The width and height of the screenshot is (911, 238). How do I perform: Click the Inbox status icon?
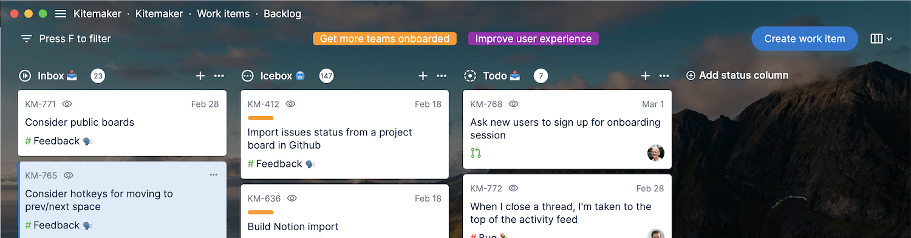tap(25, 76)
